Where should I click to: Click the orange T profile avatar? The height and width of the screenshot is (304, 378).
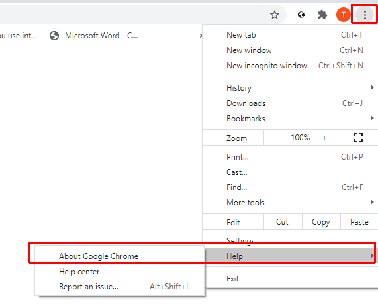tap(343, 15)
